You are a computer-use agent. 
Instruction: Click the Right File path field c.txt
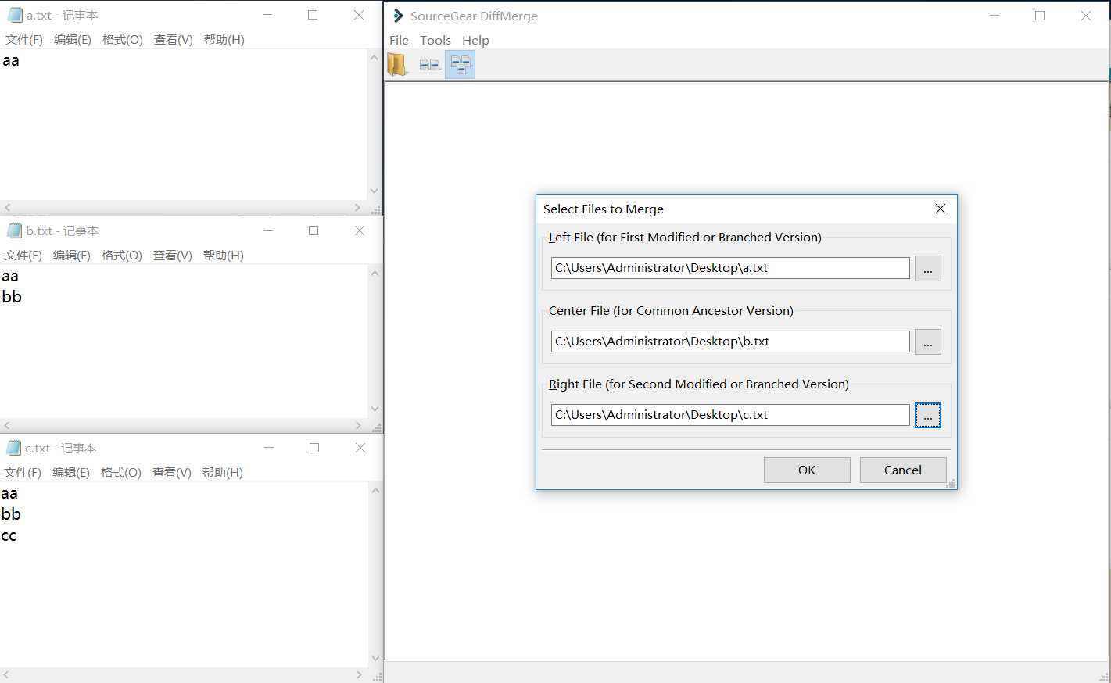730,415
